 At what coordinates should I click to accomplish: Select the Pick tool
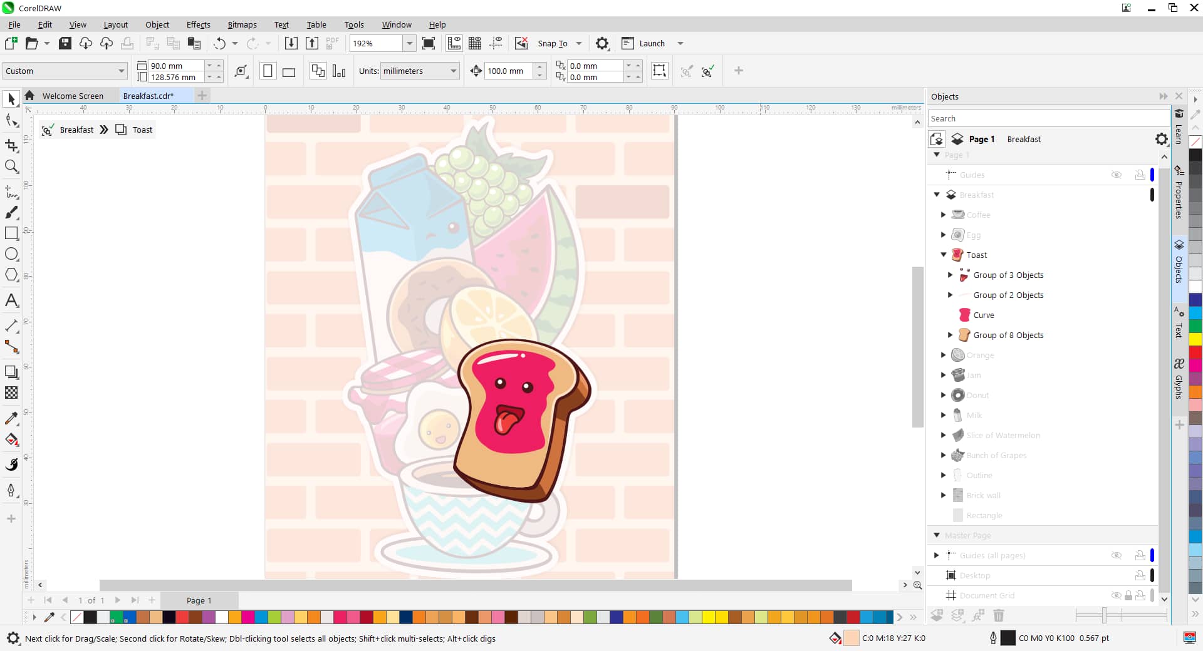pos(11,99)
